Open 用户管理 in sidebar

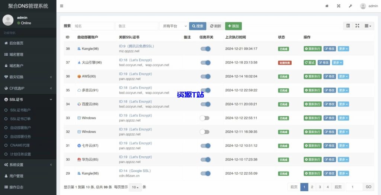pyautogui.click(x=28, y=176)
